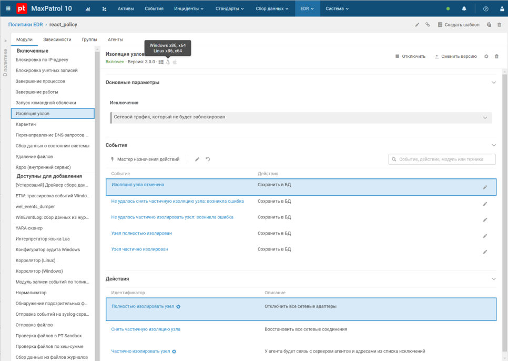Open notifications bell

(464, 9)
